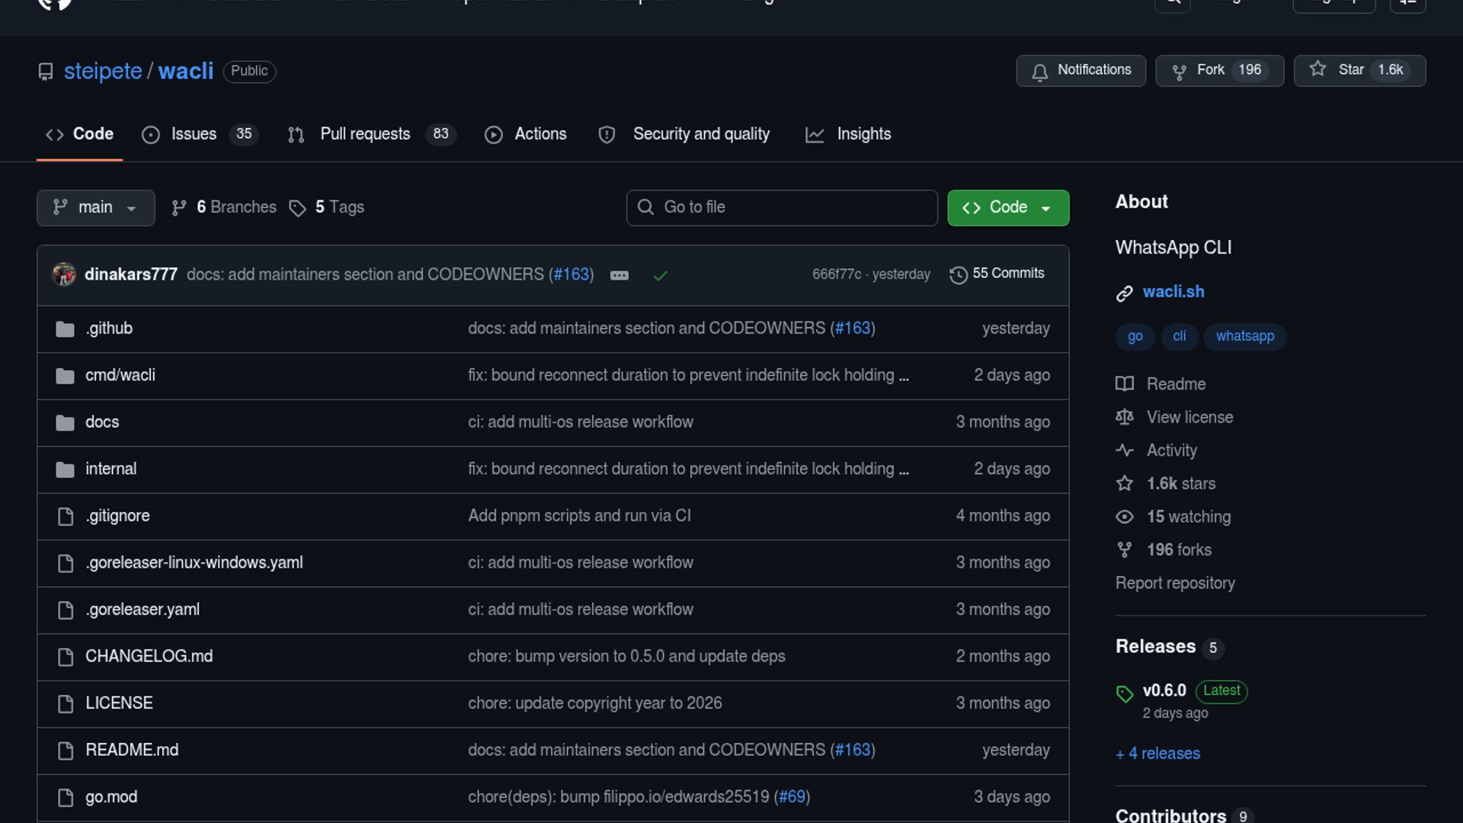This screenshot has width=1463, height=823.
Task: Switch to the Pull requests tab
Action: tap(365, 134)
